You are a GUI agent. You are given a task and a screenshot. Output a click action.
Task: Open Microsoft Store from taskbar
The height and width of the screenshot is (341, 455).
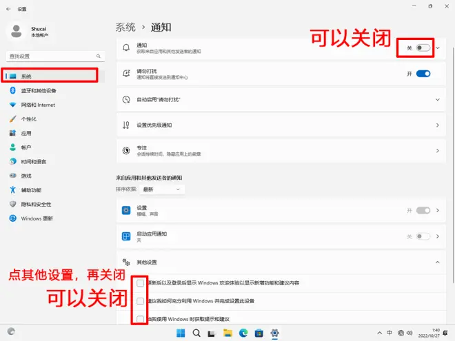[259, 333]
